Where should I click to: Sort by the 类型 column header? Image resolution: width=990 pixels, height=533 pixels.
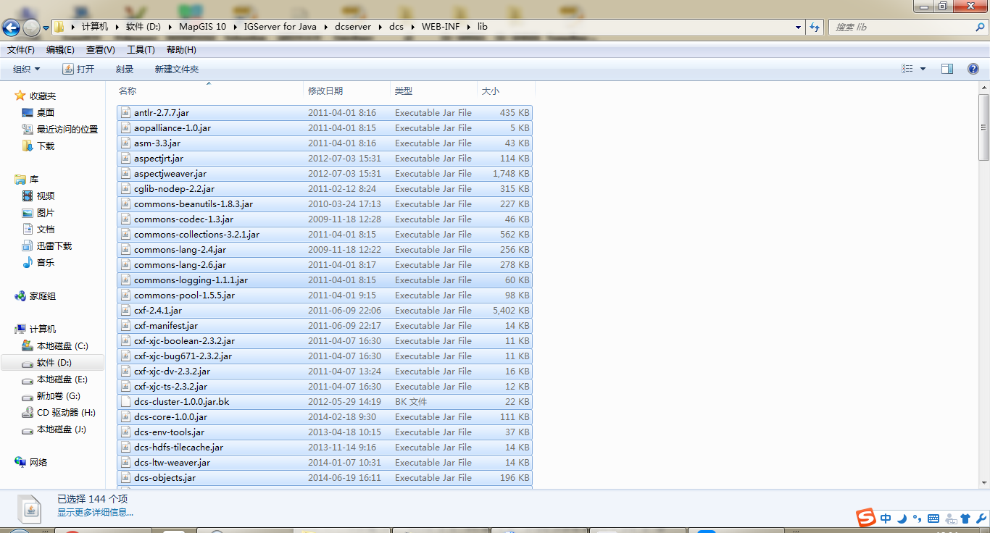pyautogui.click(x=433, y=91)
